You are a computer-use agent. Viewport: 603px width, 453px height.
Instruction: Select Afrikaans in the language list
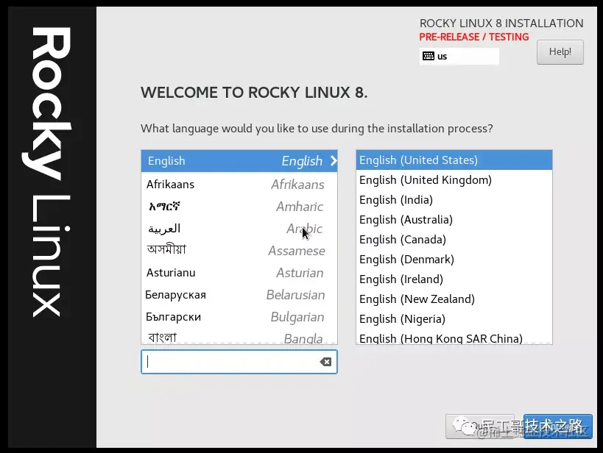(x=239, y=185)
